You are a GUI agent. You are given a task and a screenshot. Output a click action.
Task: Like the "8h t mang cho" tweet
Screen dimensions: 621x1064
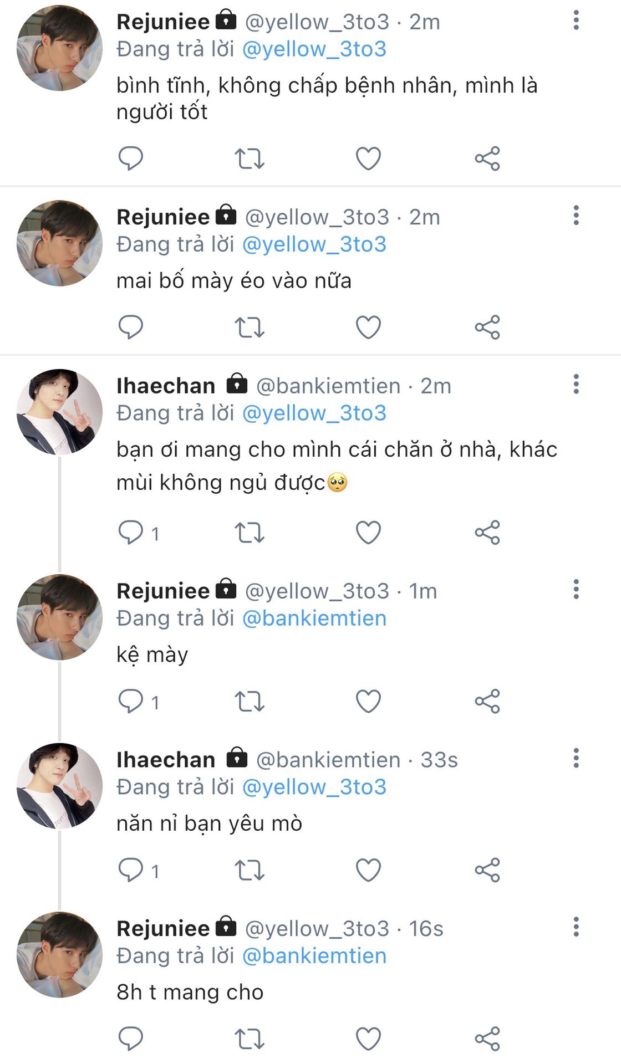[368, 1039]
